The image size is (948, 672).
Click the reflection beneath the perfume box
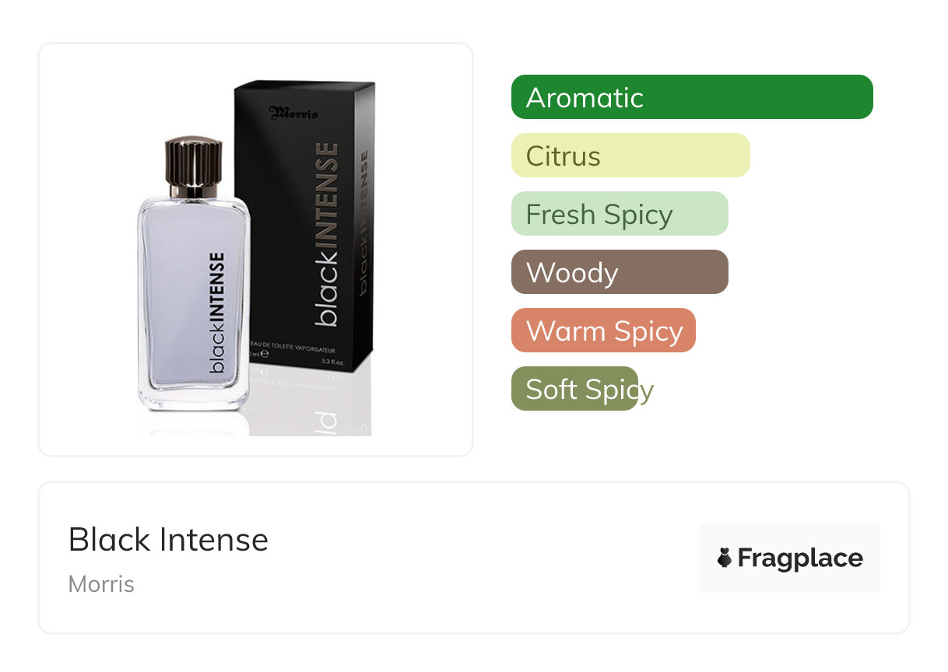pos(310,404)
